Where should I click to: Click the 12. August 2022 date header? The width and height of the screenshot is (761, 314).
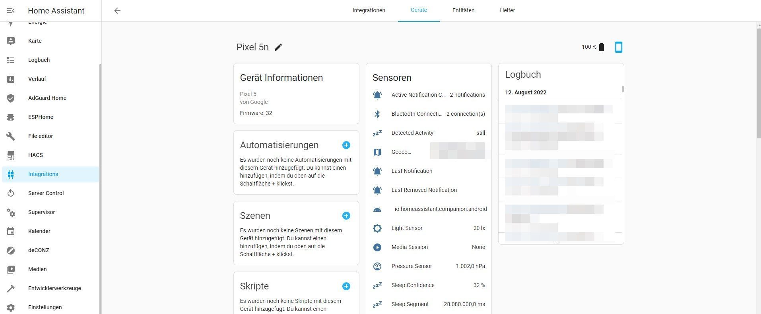526,92
